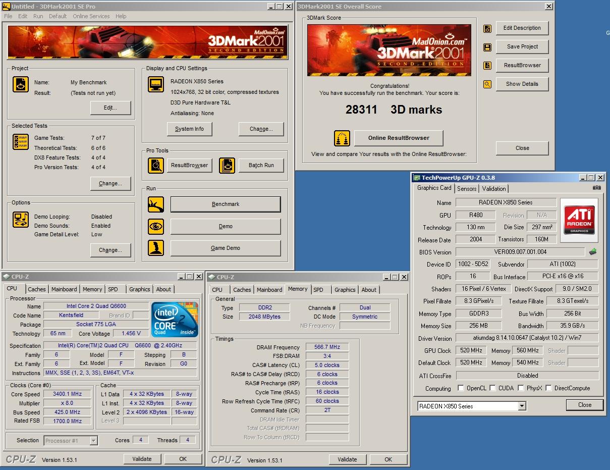
Task: Enable the PhysX checkbox in GPU-Z
Action: coord(522,388)
